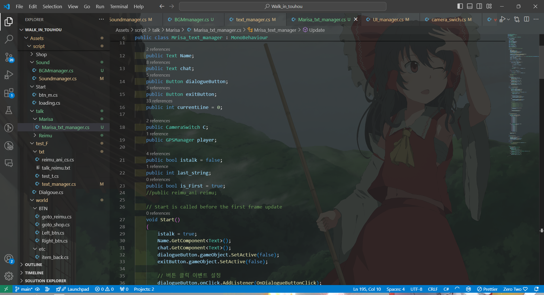Screen dimensions: 544x295
Task: Click the main* branch in status bar
Action: click(24, 289)
